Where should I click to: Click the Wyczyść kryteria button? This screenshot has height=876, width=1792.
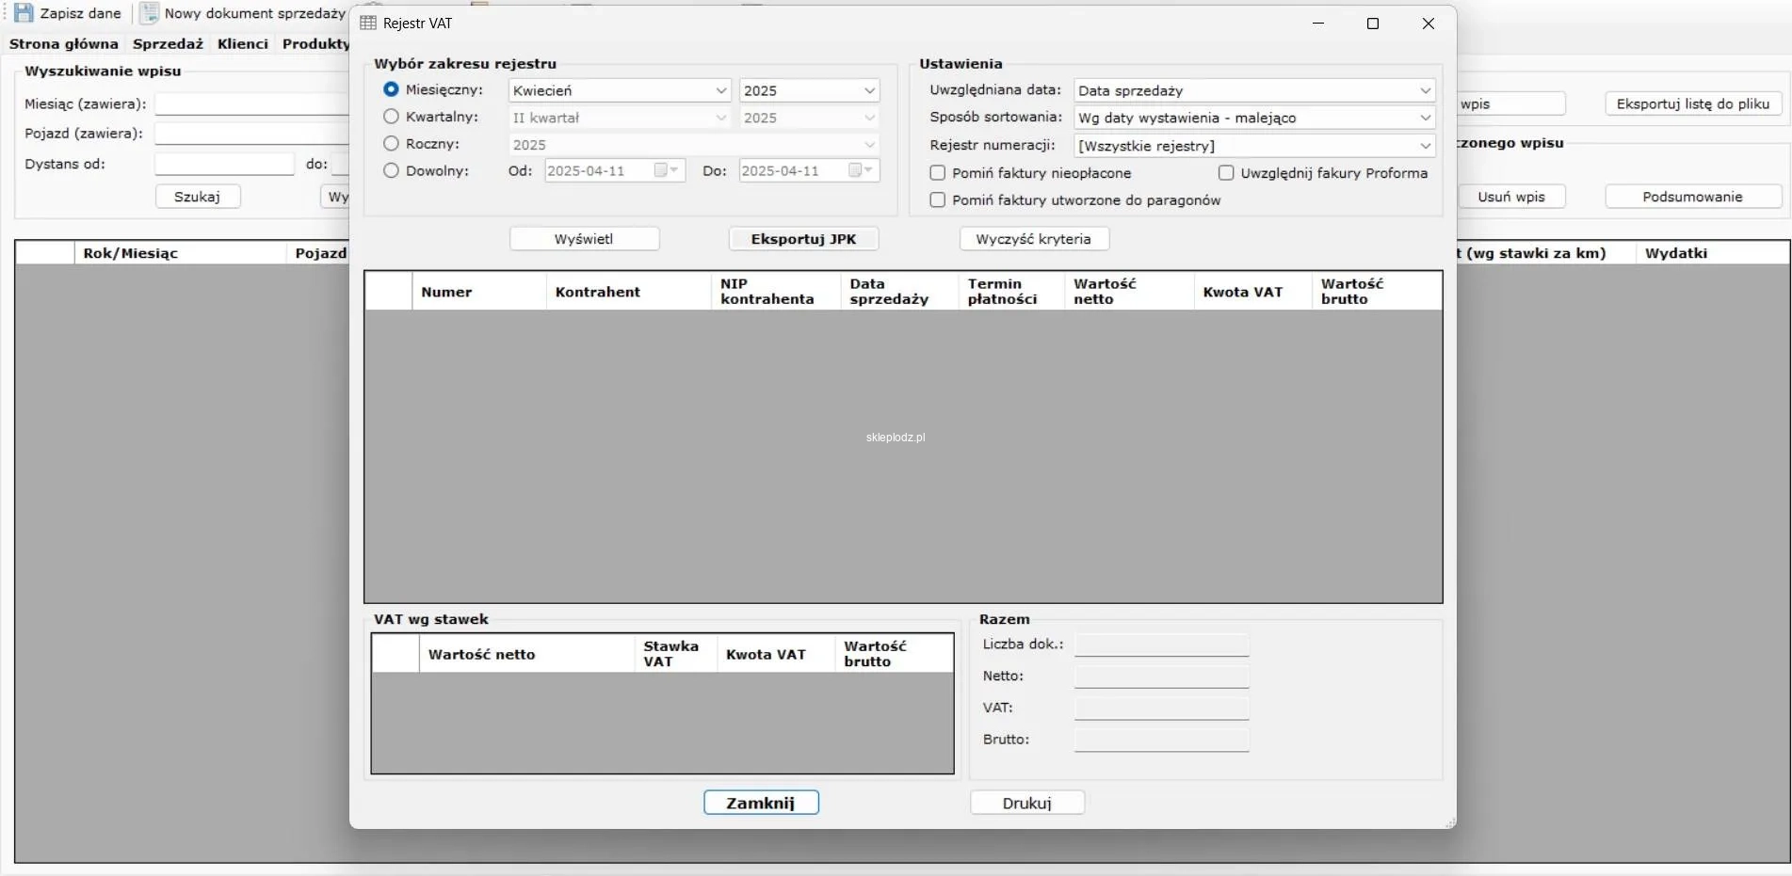pos(1033,239)
